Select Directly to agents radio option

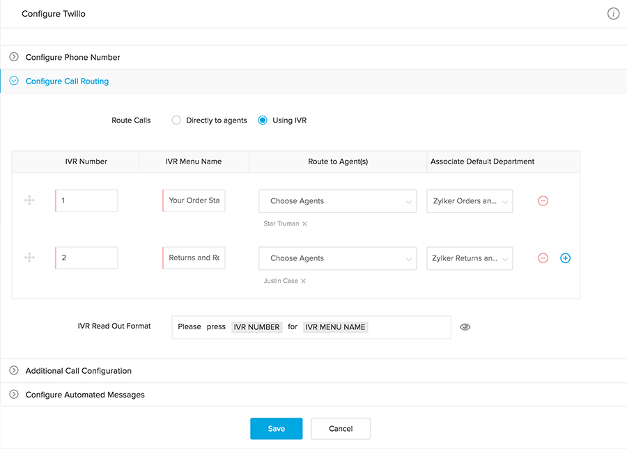(176, 120)
